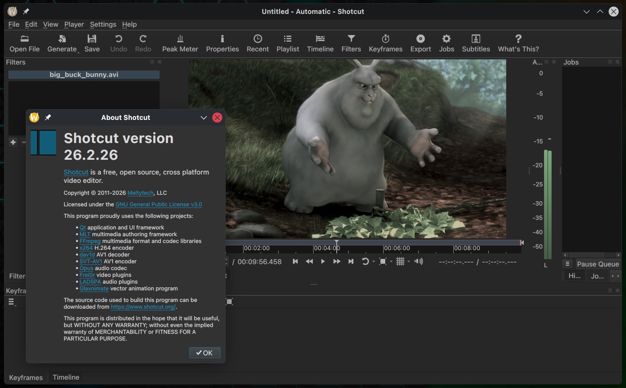Click the Subtitles toolbar icon
Screen dimensions: 626x388
click(x=476, y=43)
